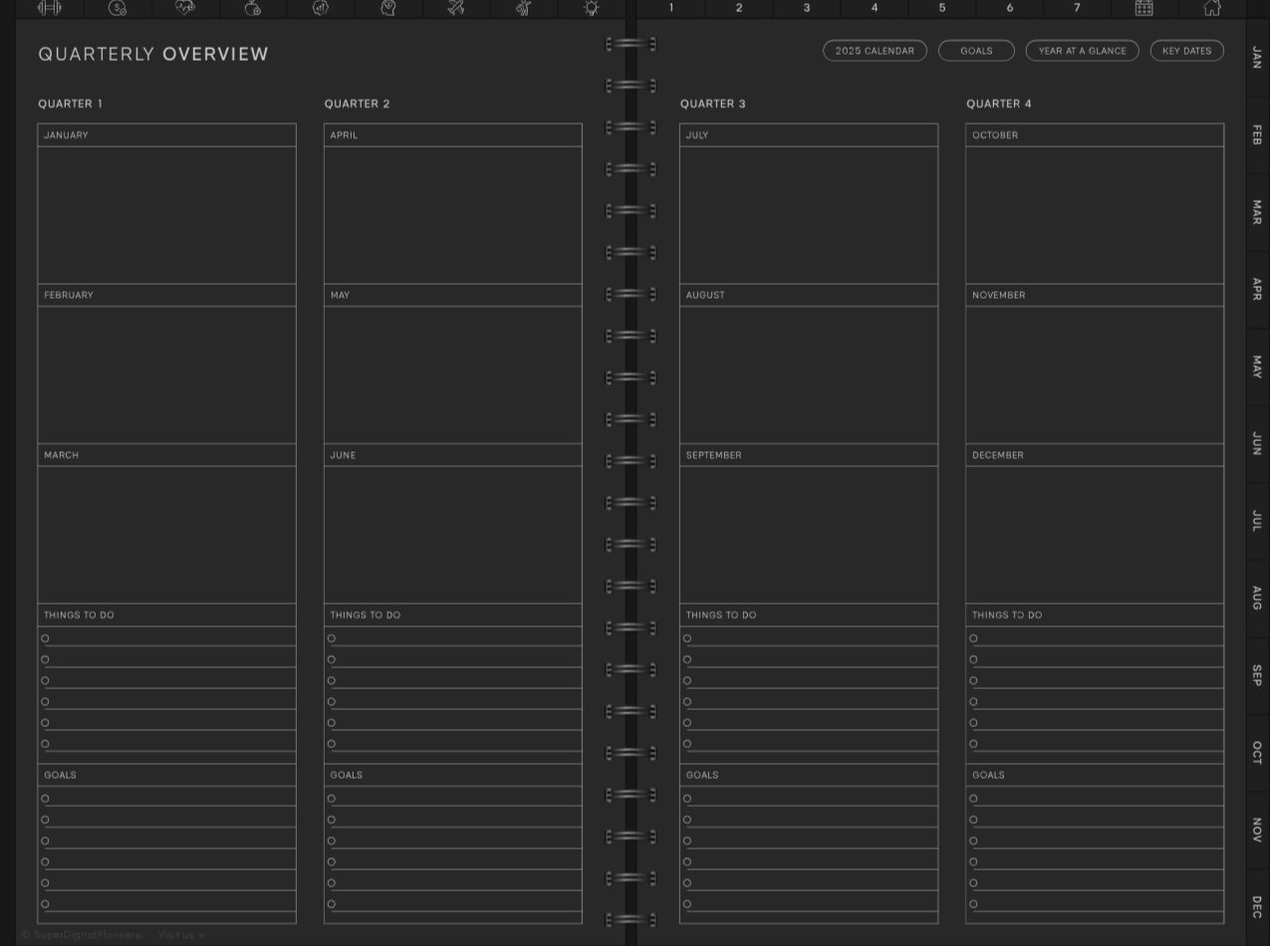Check first Things To Do circle in Quarter 1
Screen dimensions: 1270x946
pyautogui.click(x=45, y=638)
